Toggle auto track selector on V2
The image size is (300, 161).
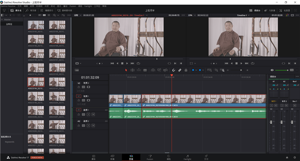tap(84, 87)
